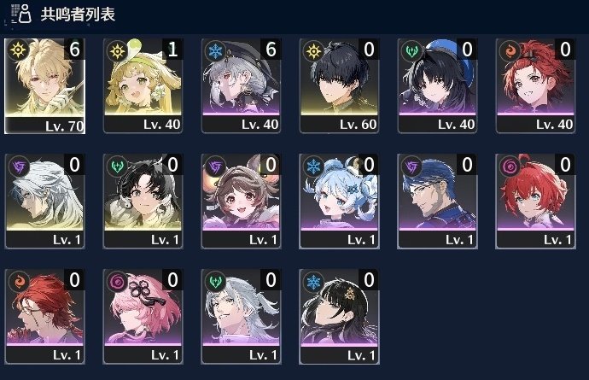Click the purple electro icon on the white-haired Lv. 1 card

point(19,167)
